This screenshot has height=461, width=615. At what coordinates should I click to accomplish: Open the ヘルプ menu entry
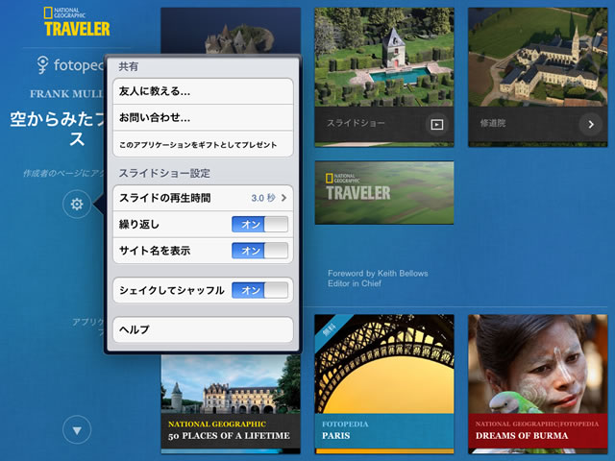tap(203, 329)
